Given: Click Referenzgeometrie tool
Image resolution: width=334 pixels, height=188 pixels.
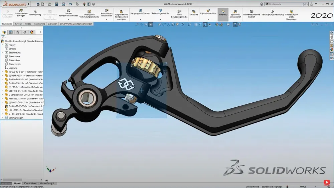Looking at the screenshot, I should (160, 12).
